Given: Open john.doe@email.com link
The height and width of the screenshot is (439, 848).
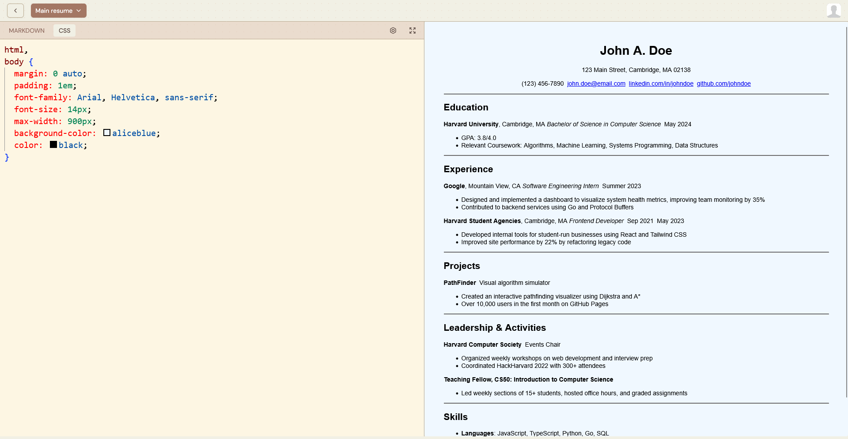Looking at the screenshot, I should point(596,83).
